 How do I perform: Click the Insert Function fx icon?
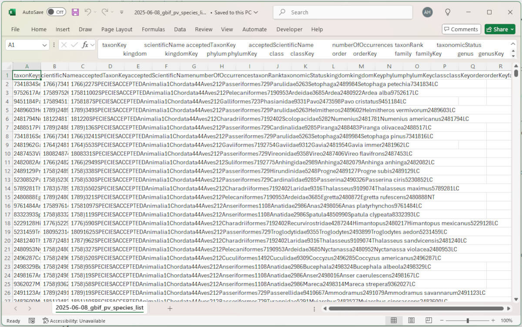pyautogui.click(x=85, y=45)
